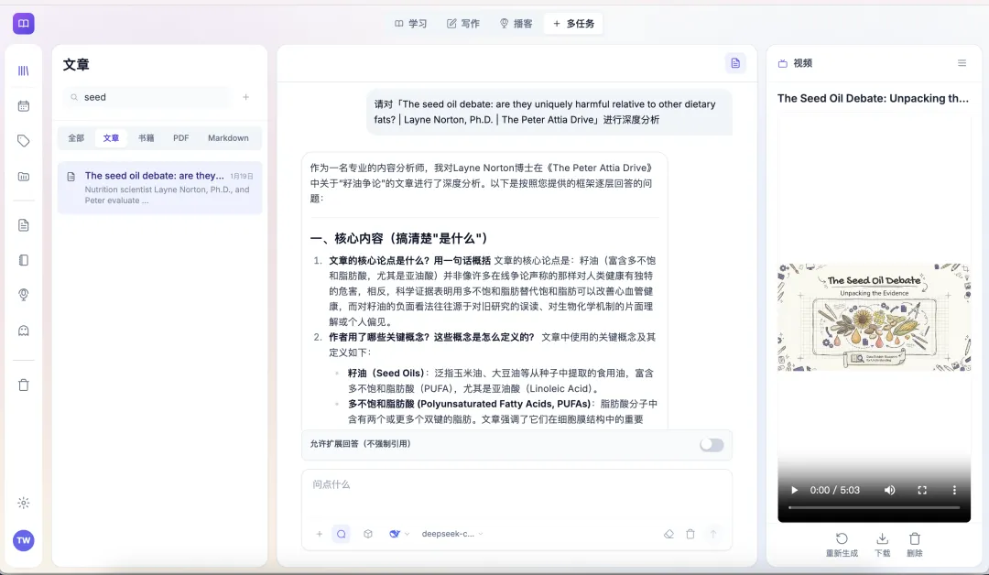Image resolution: width=989 pixels, height=575 pixels.
Task: Click the 0:00 / 5:03 time display
Action: coord(834,490)
